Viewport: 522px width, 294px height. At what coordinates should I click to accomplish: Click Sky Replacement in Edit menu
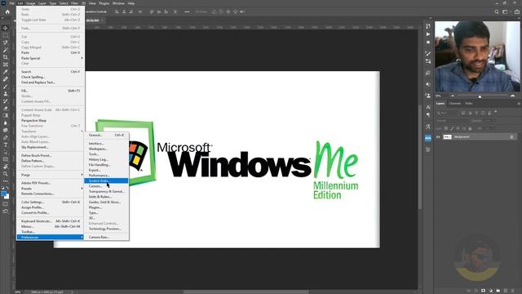pos(51,147)
